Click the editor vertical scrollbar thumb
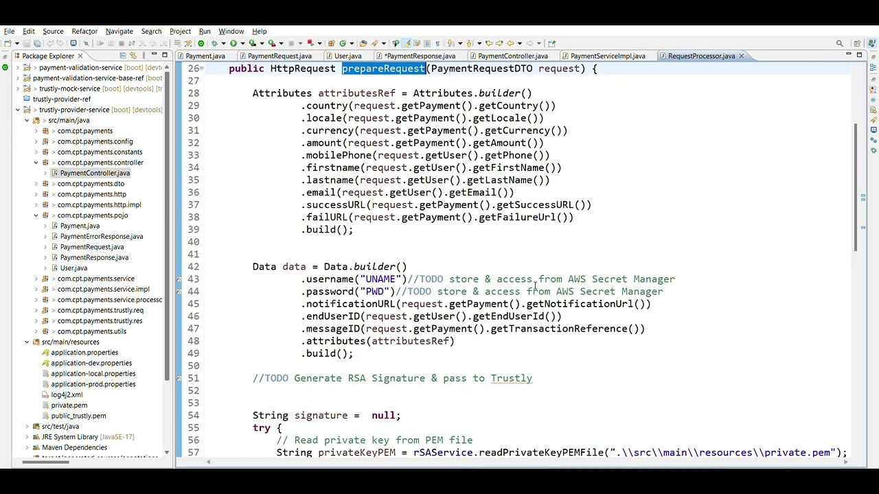 point(856,187)
